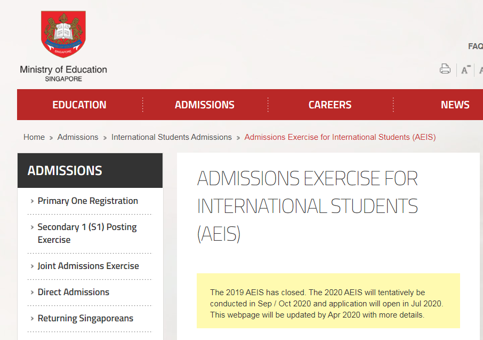Viewport: 483px width, 340px height.
Task: Click the current AEIS breadcrumb link
Action: (x=340, y=137)
